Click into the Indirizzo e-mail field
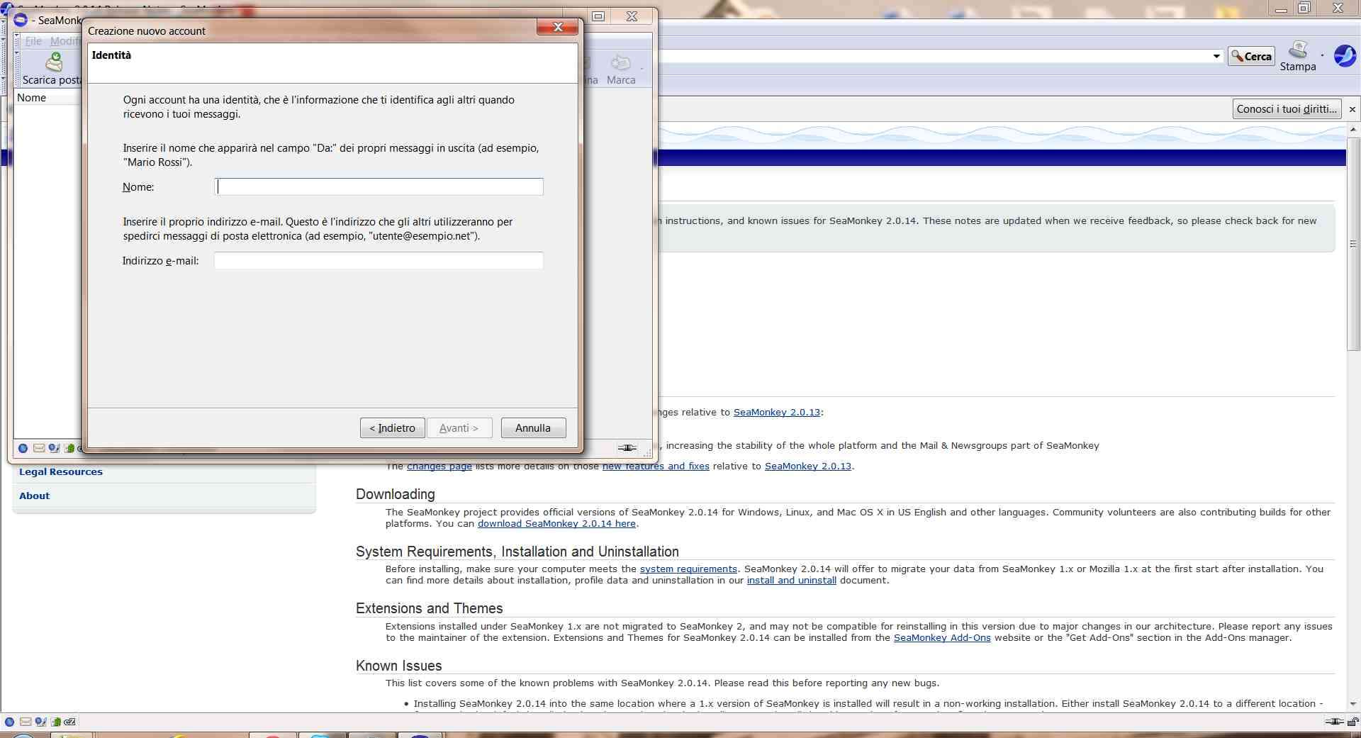 [x=379, y=261]
